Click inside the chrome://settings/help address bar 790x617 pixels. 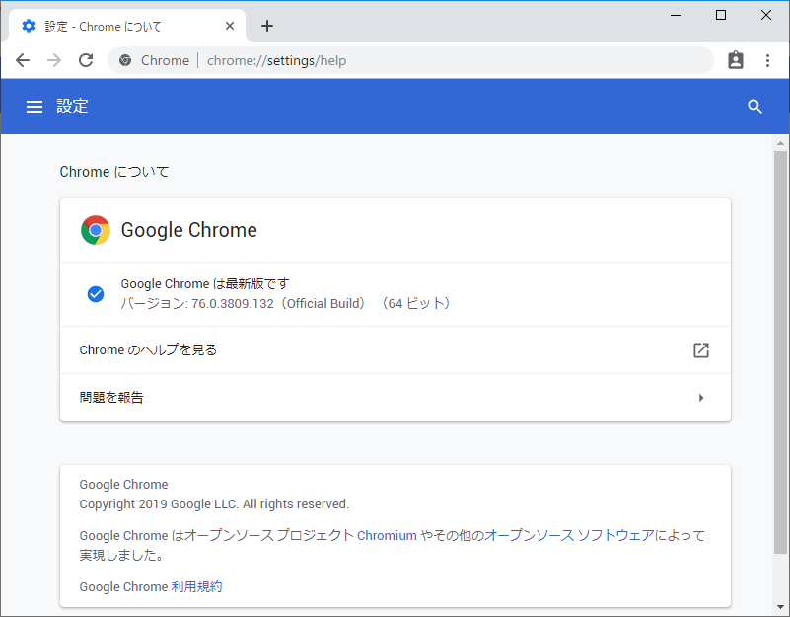pos(345,60)
